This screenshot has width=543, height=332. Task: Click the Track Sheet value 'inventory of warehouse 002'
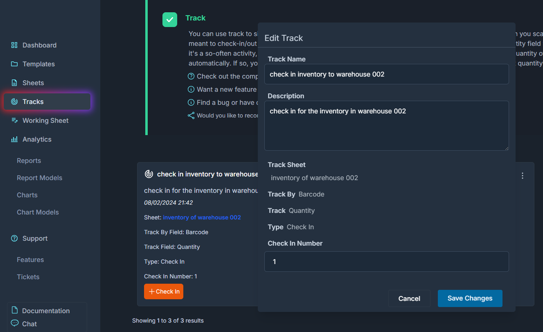[x=314, y=178]
